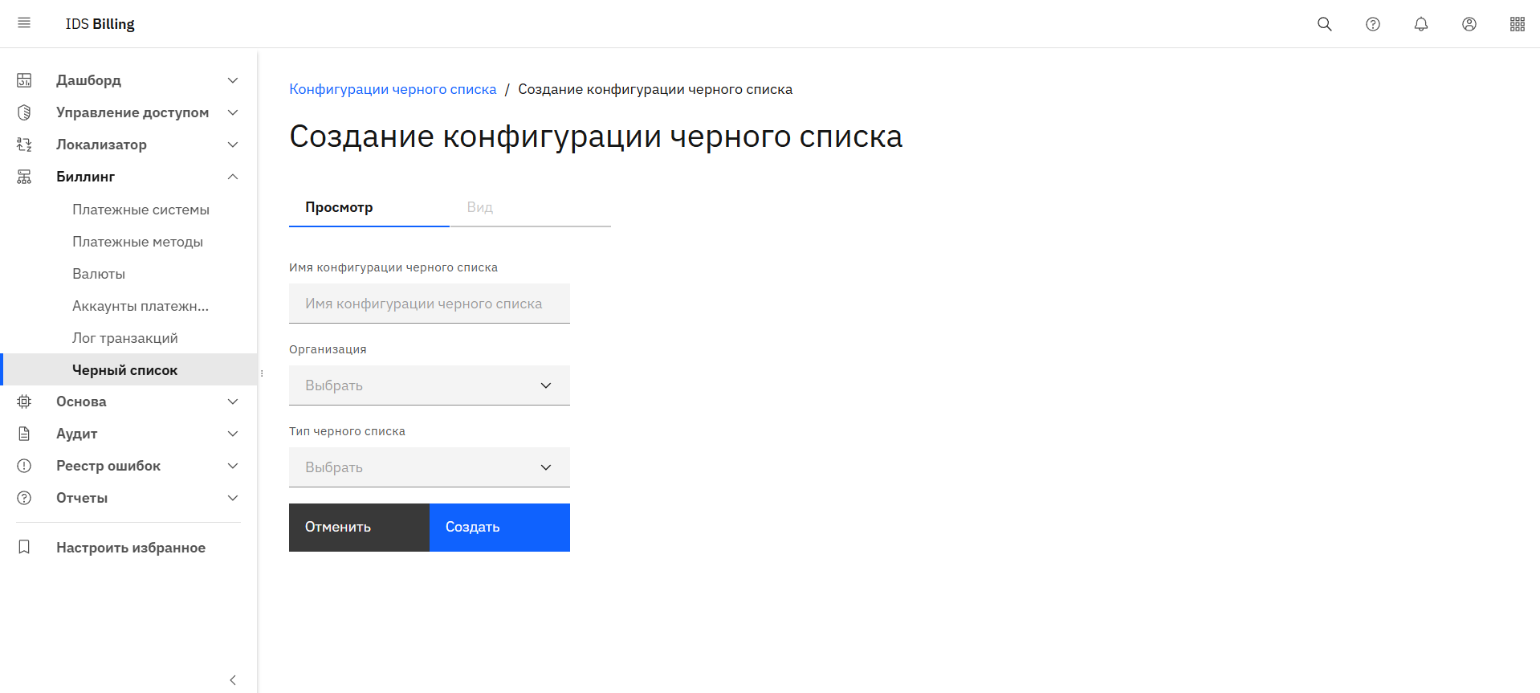Open notifications bell icon
Screen dimensions: 1540x693
(x=1420, y=24)
